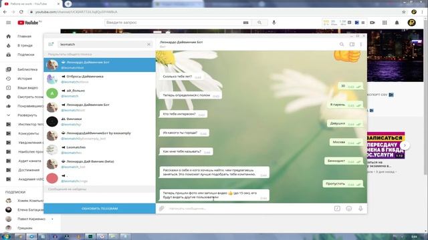Bookmark this page with the star icon
428x240 pixels.
click(x=404, y=12)
